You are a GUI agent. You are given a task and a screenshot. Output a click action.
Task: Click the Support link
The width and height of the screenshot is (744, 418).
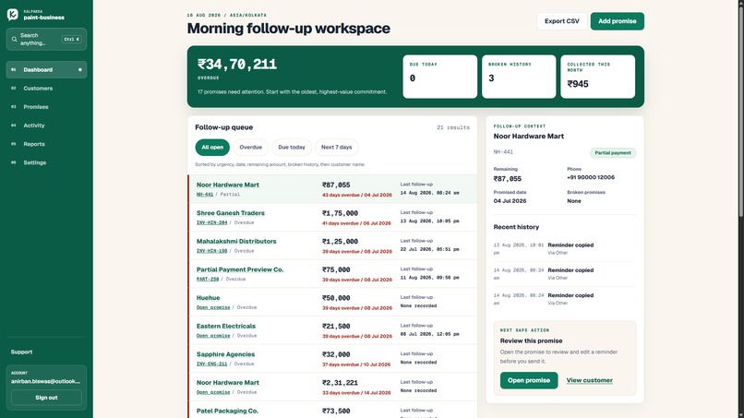click(22, 352)
